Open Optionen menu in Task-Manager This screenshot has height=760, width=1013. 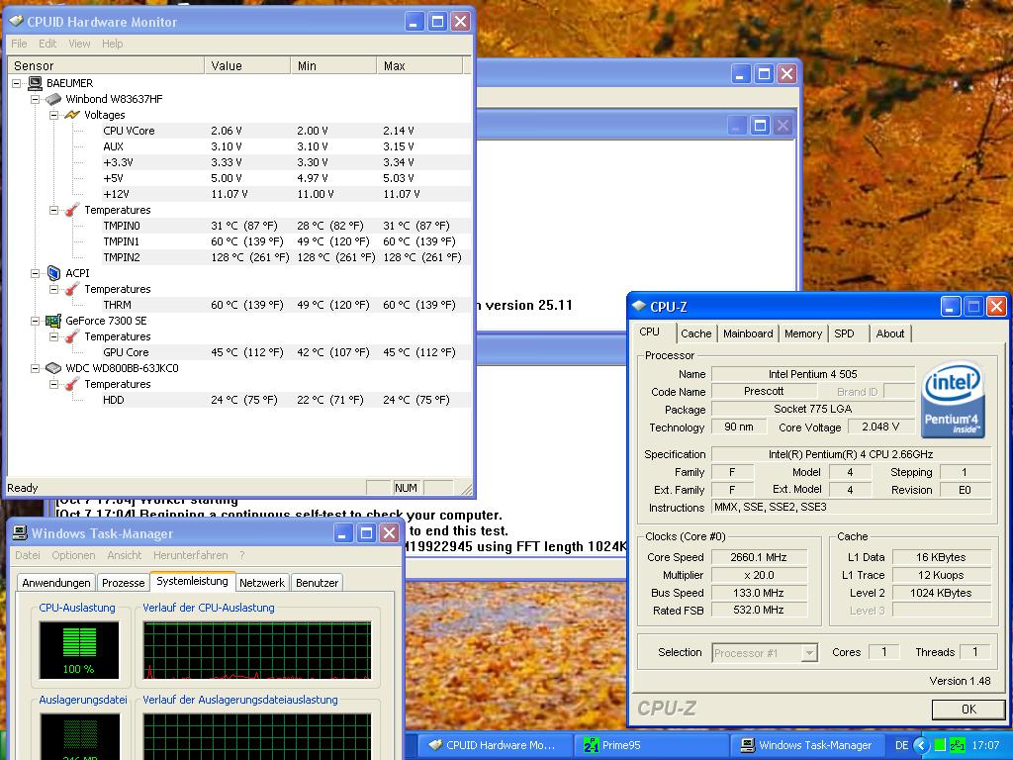(x=73, y=555)
